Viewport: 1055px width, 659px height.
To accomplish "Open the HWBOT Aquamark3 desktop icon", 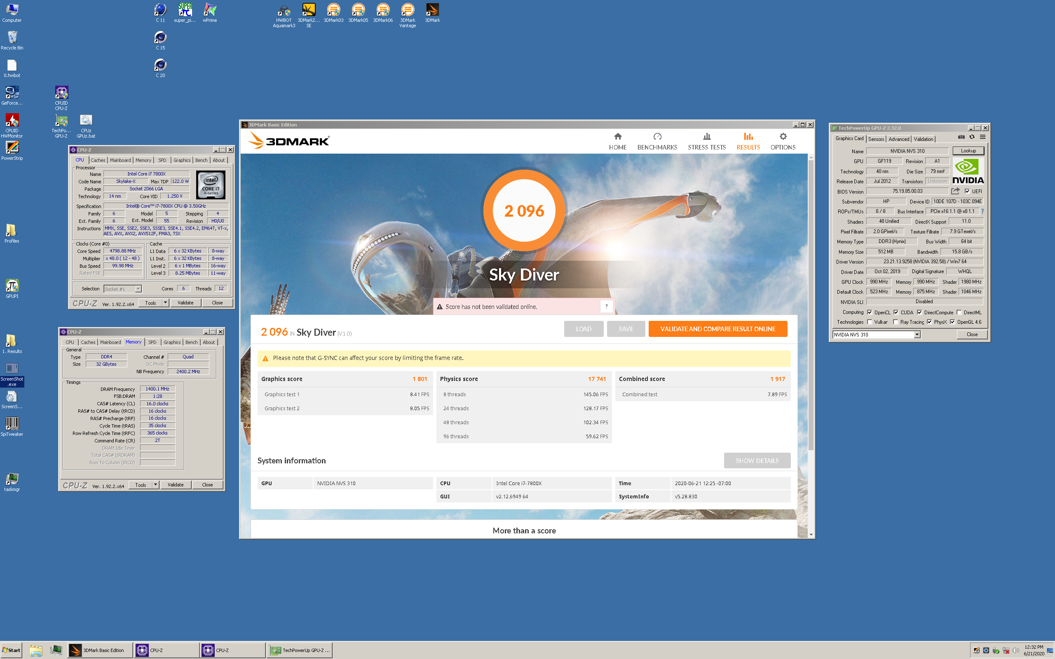I will [x=284, y=16].
